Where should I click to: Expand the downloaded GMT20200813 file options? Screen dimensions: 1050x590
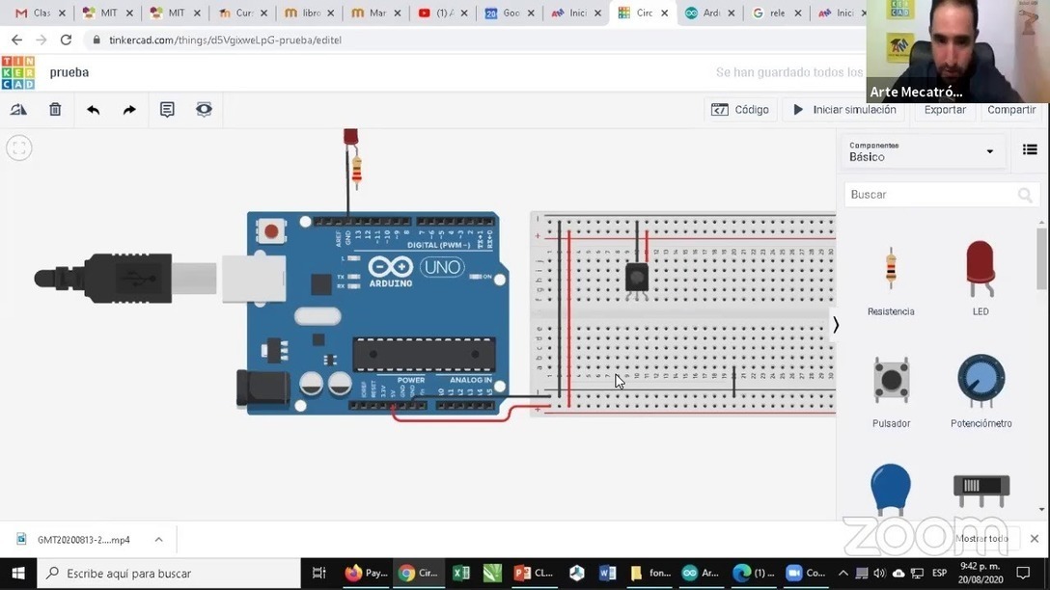tap(158, 539)
